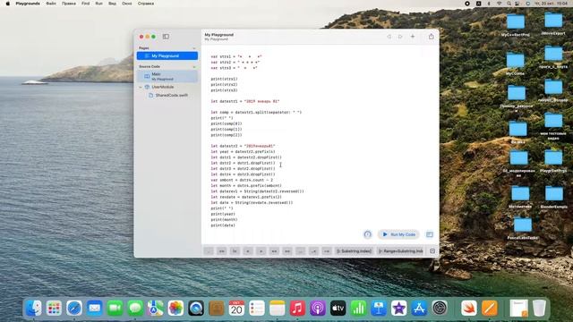Open the Apple menu
573x322 pixels.
[x=8, y=4]
